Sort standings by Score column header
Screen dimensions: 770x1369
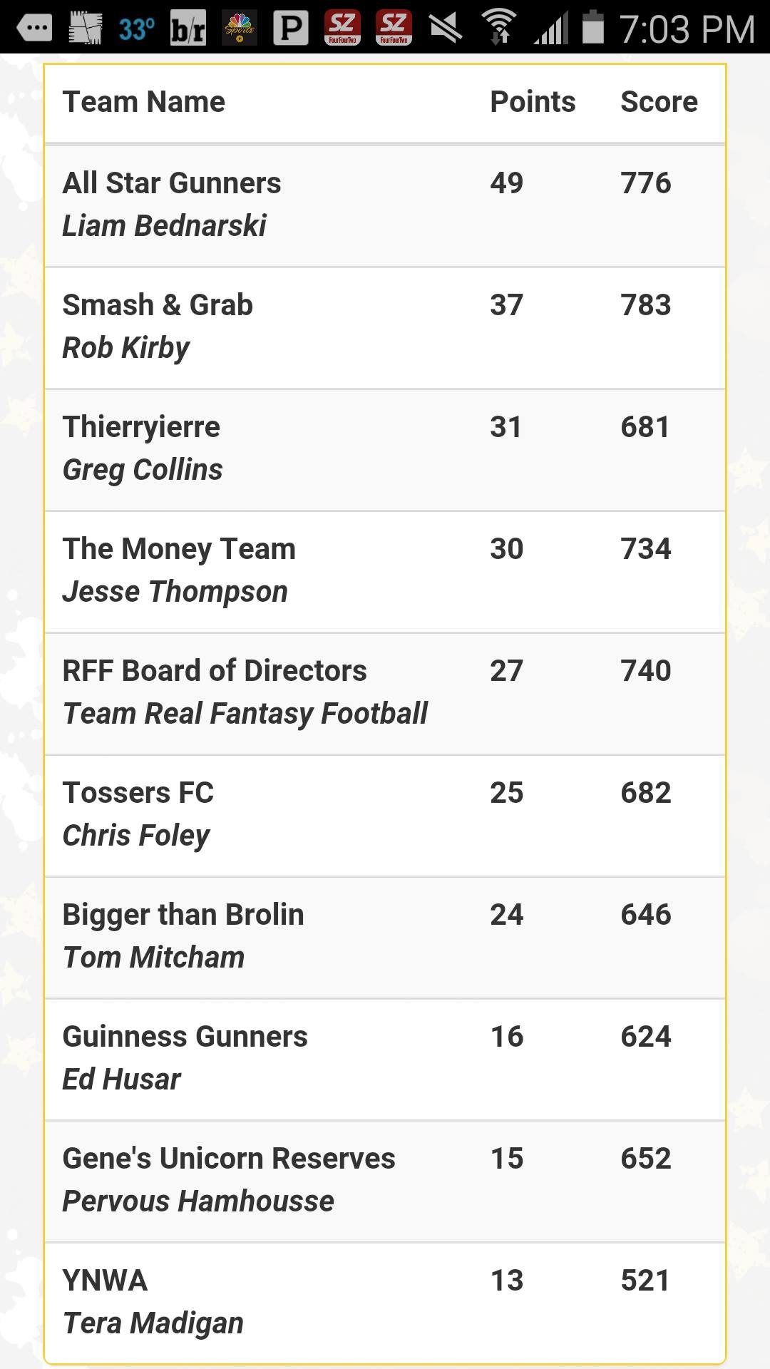tap(659, 102)
